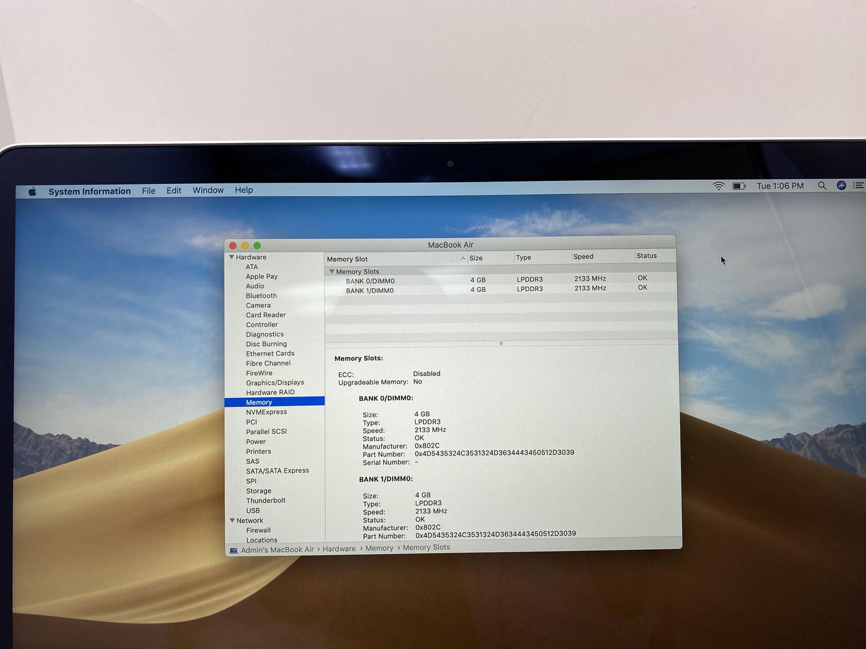Viewport: 866px width, 649px height.
Task: Select the BANK 0/DIMM0 table row
Action: coord(500,280)
